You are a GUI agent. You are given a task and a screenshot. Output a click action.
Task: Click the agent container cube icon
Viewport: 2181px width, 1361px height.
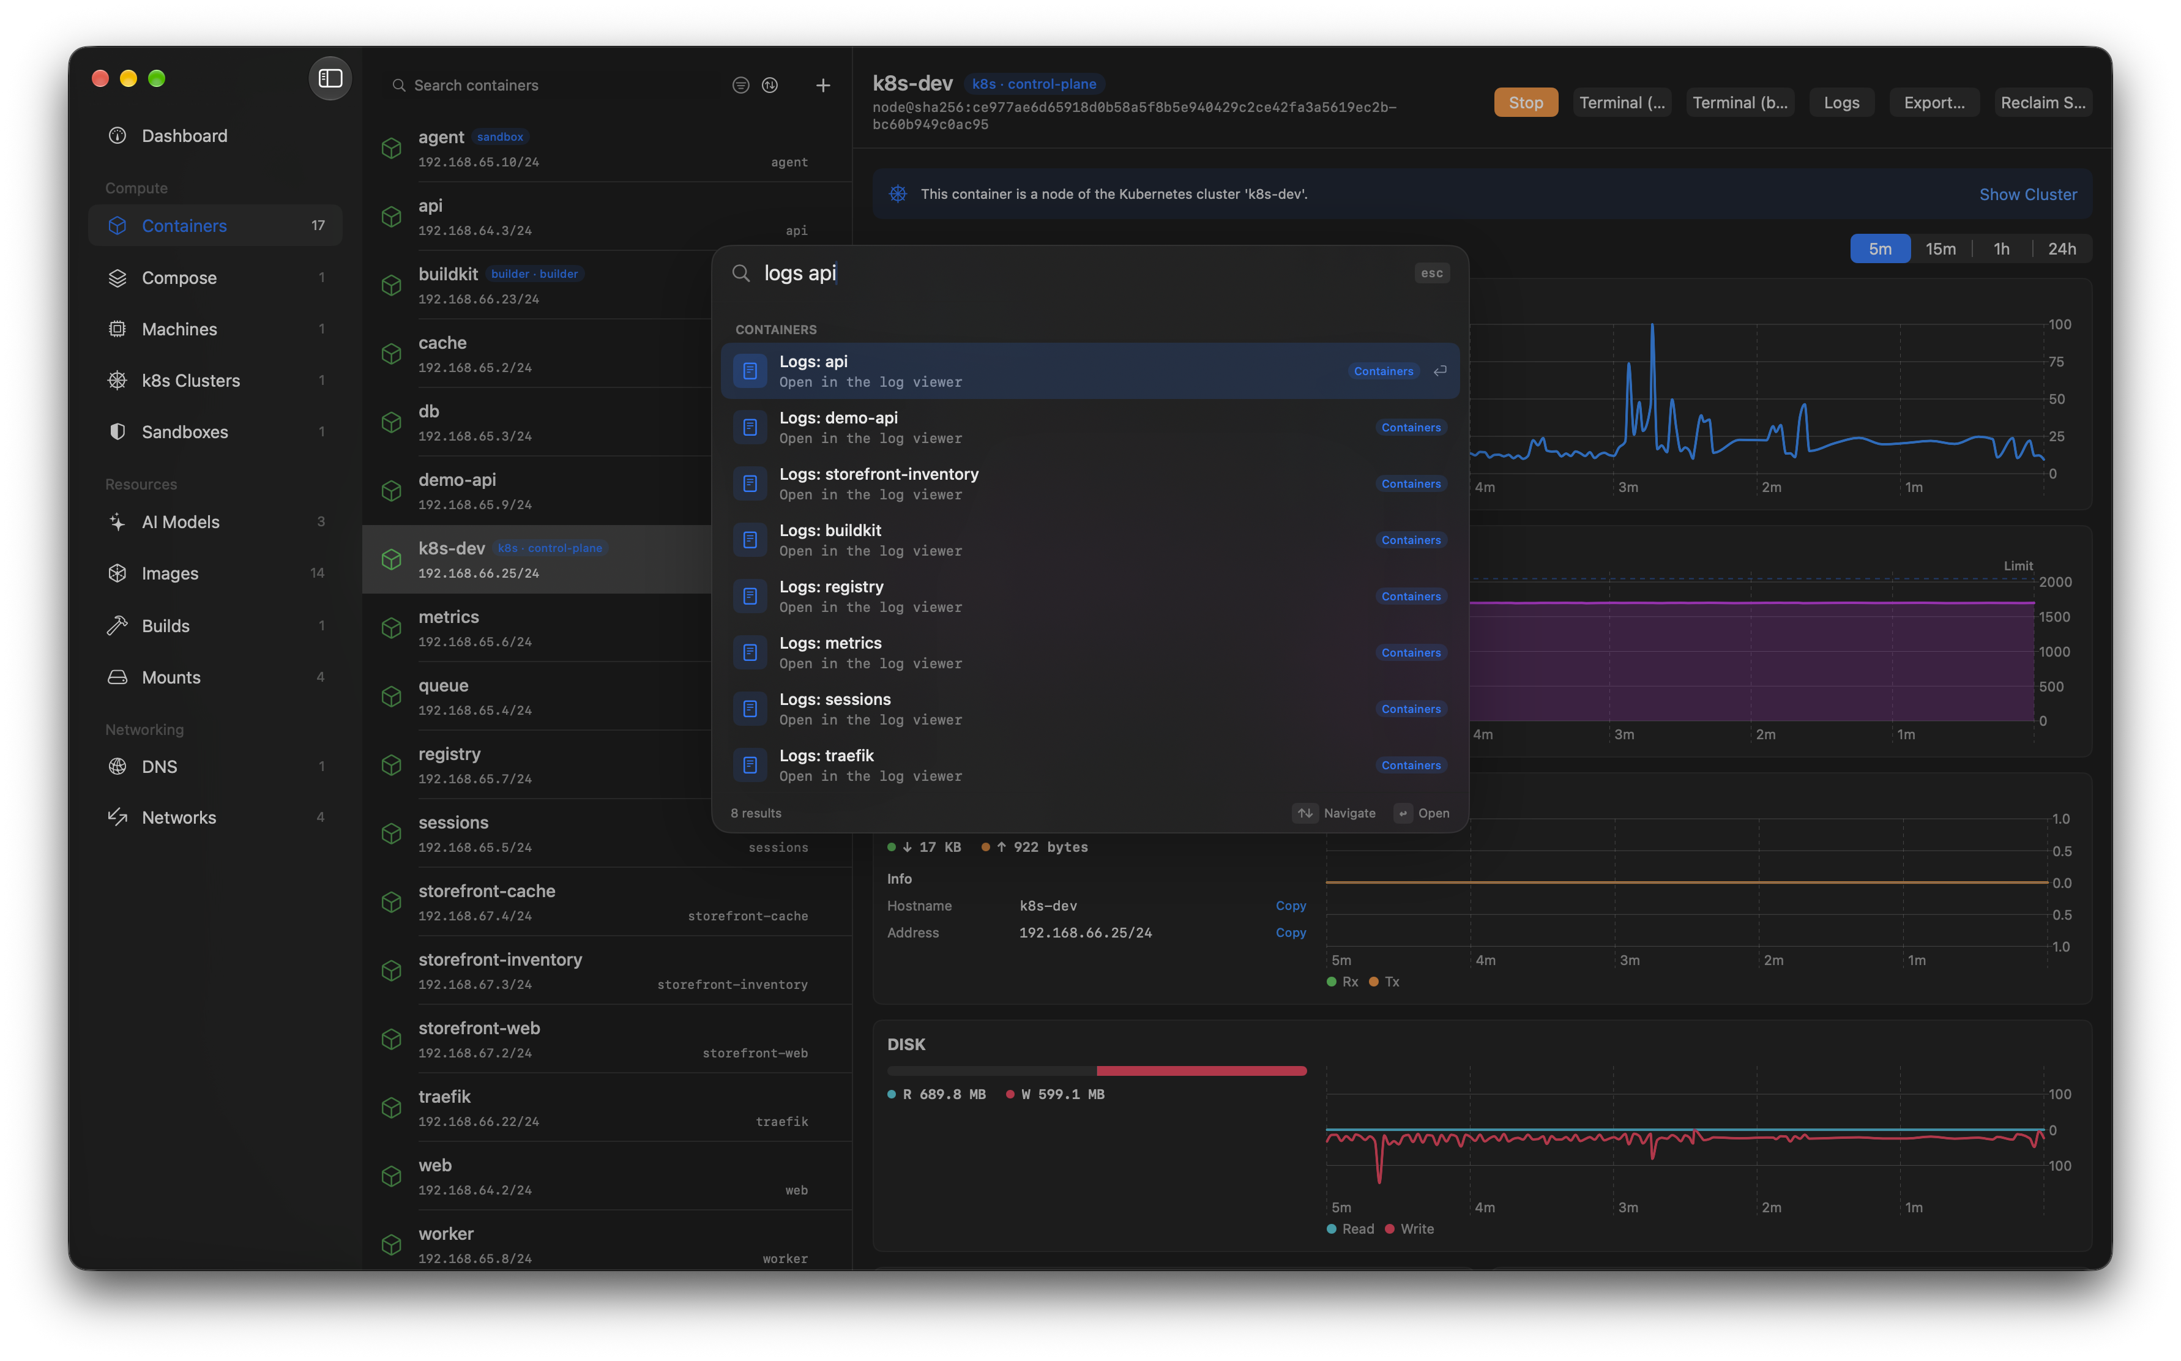pyautogui.click(x=390, y=149)
